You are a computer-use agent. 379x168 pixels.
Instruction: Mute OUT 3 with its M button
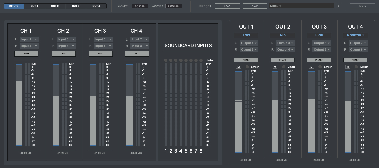click(x=312, y=67)
